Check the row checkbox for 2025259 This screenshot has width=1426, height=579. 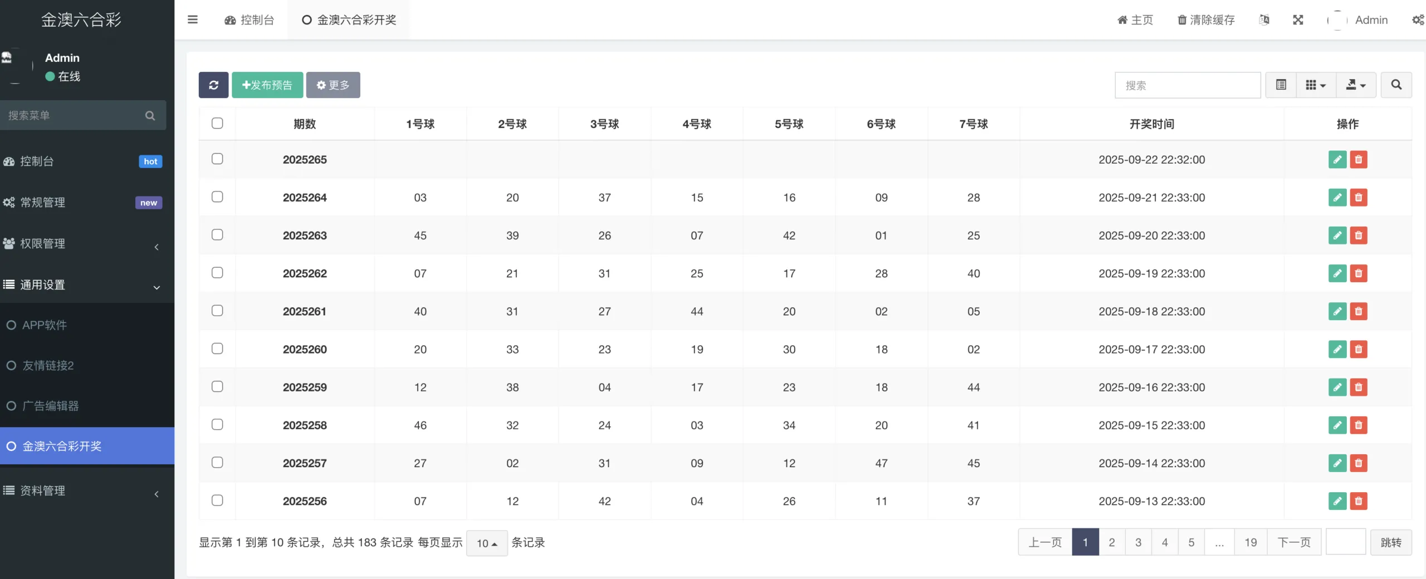(x=217, y=386)
